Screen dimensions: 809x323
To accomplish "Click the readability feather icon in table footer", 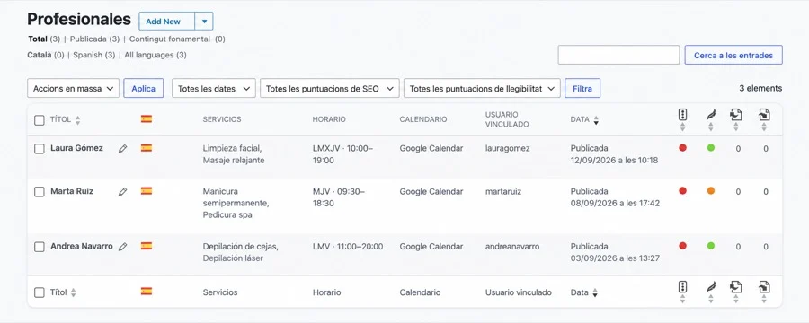I will point(711,287).
